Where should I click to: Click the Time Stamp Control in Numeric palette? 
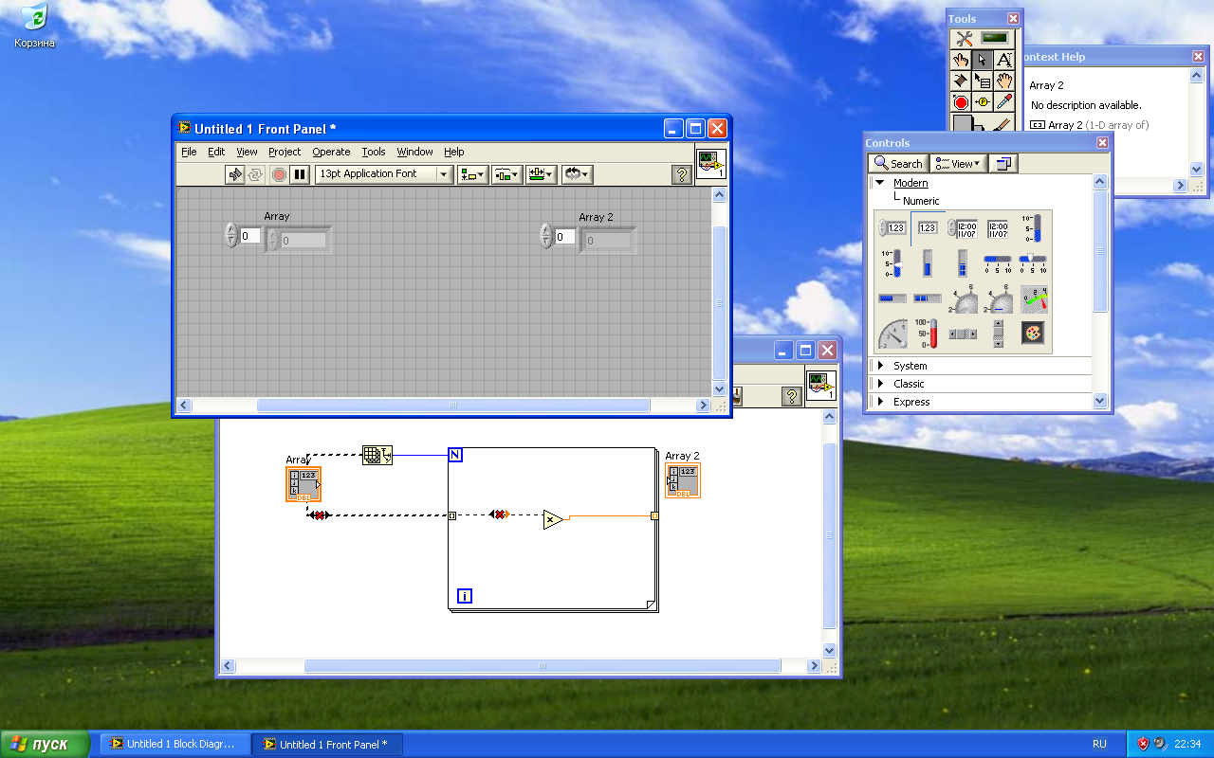click(963, 227)
